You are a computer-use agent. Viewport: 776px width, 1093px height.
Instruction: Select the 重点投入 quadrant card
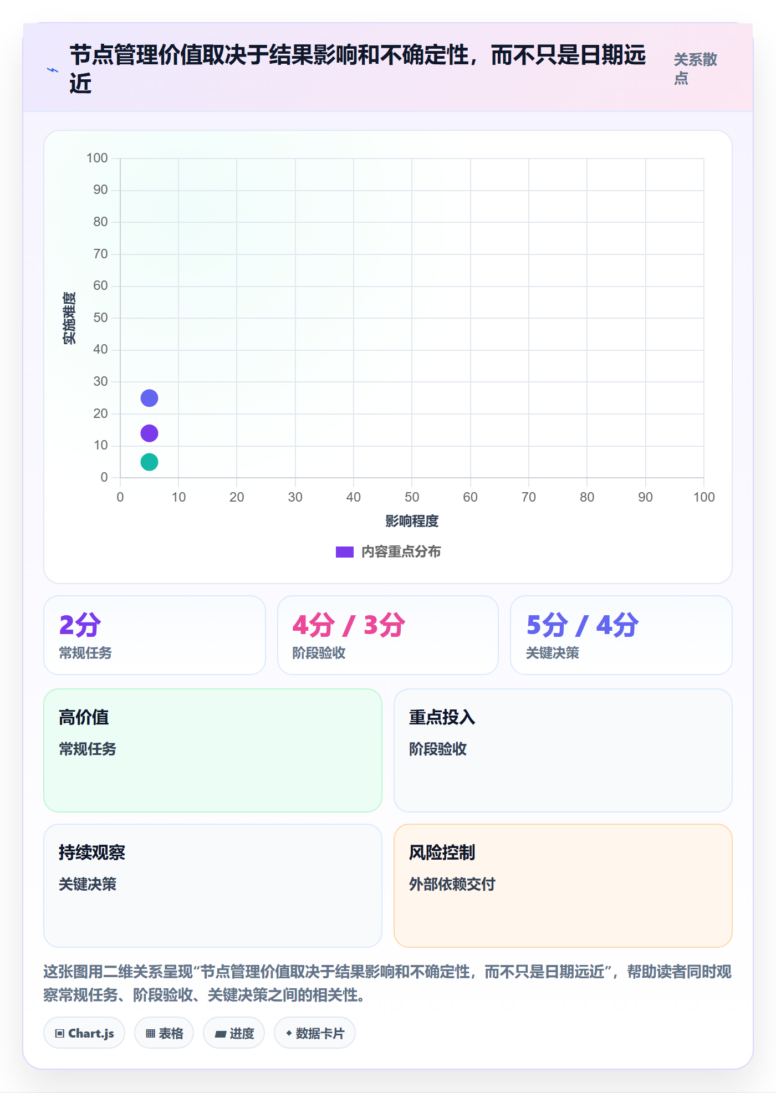coord(563,750)
